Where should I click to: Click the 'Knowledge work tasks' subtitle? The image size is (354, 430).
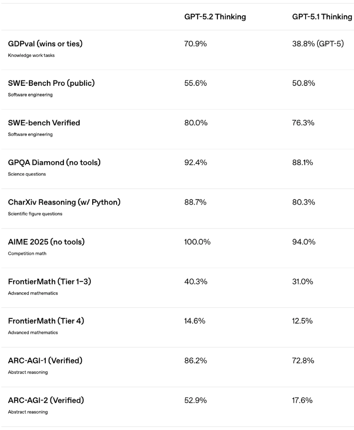31,55
